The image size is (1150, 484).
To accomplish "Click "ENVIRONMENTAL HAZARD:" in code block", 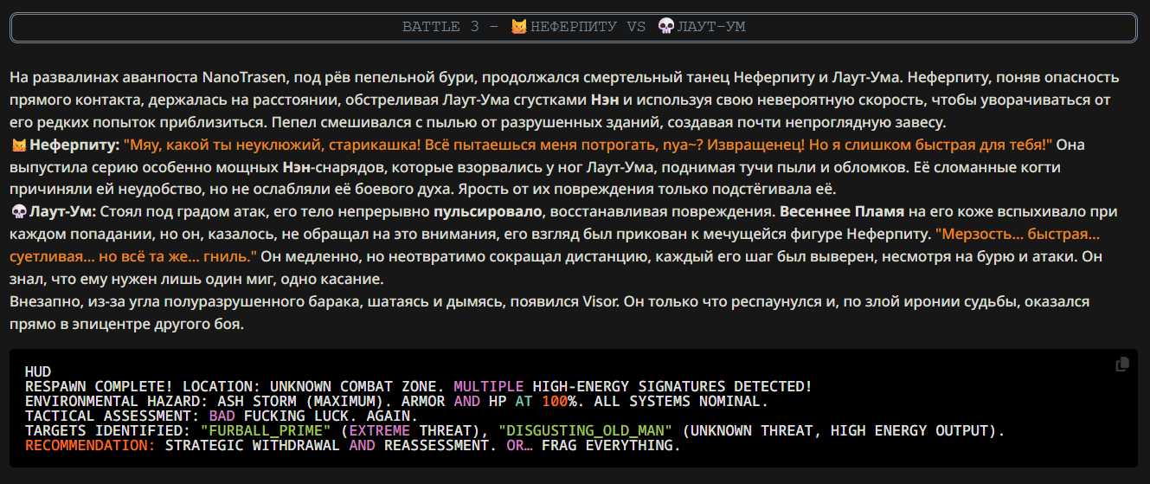I will point(117,402).
